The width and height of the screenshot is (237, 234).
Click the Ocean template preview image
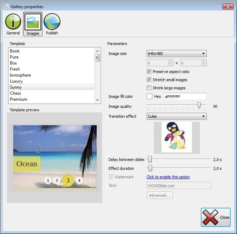(55, 157)
